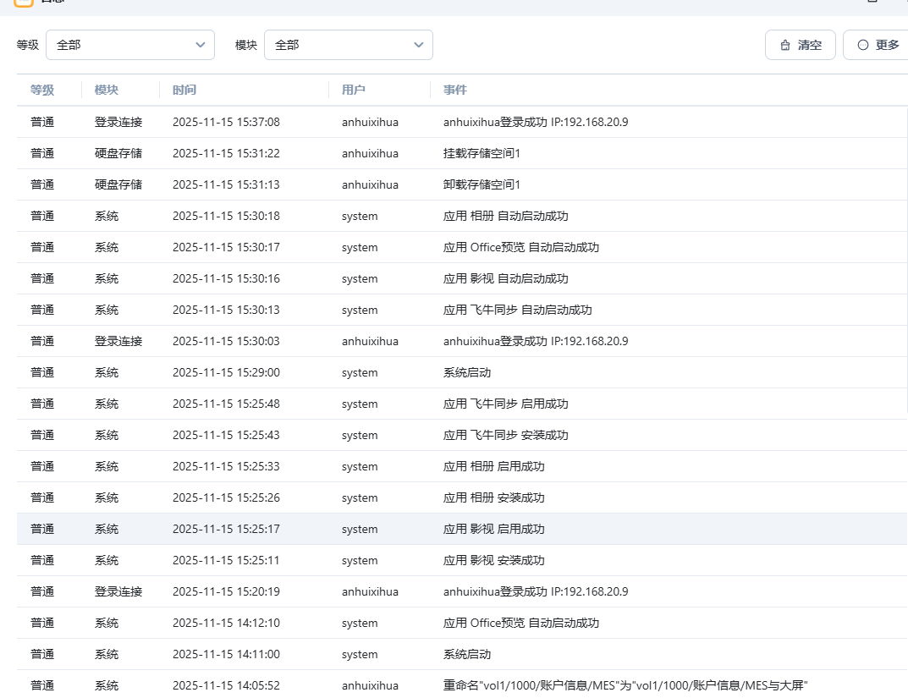Open the 模块 (module) filter dropdown
The height and width of the screenshot is (698, 908).
coord(348,45)
